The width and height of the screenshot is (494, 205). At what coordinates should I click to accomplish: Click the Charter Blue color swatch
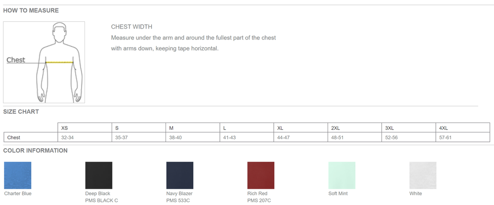pyautogui.click(x=17, y=175)
